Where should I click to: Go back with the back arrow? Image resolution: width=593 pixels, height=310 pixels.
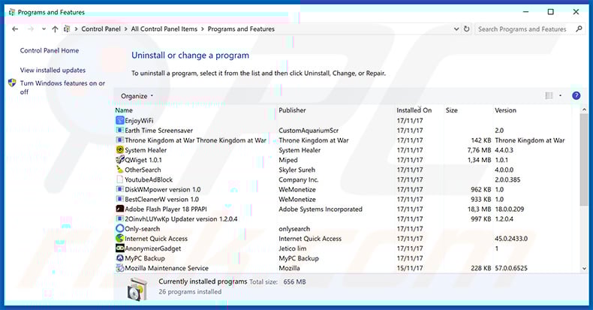(15, 29)
